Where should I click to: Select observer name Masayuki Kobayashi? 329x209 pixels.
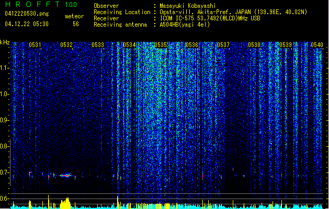(188, 6)
